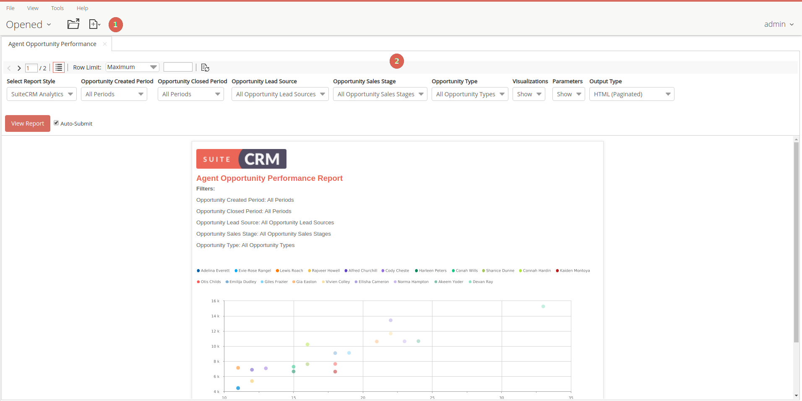Expand the Opened perspective switcher
The image size is (802, 401).
coord(29,25)
